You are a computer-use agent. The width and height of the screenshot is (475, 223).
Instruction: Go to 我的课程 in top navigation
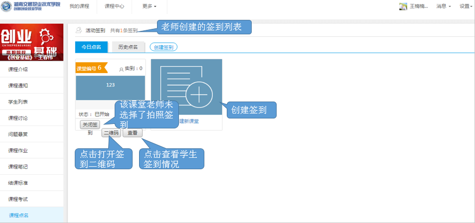click(x=78, y=6)
